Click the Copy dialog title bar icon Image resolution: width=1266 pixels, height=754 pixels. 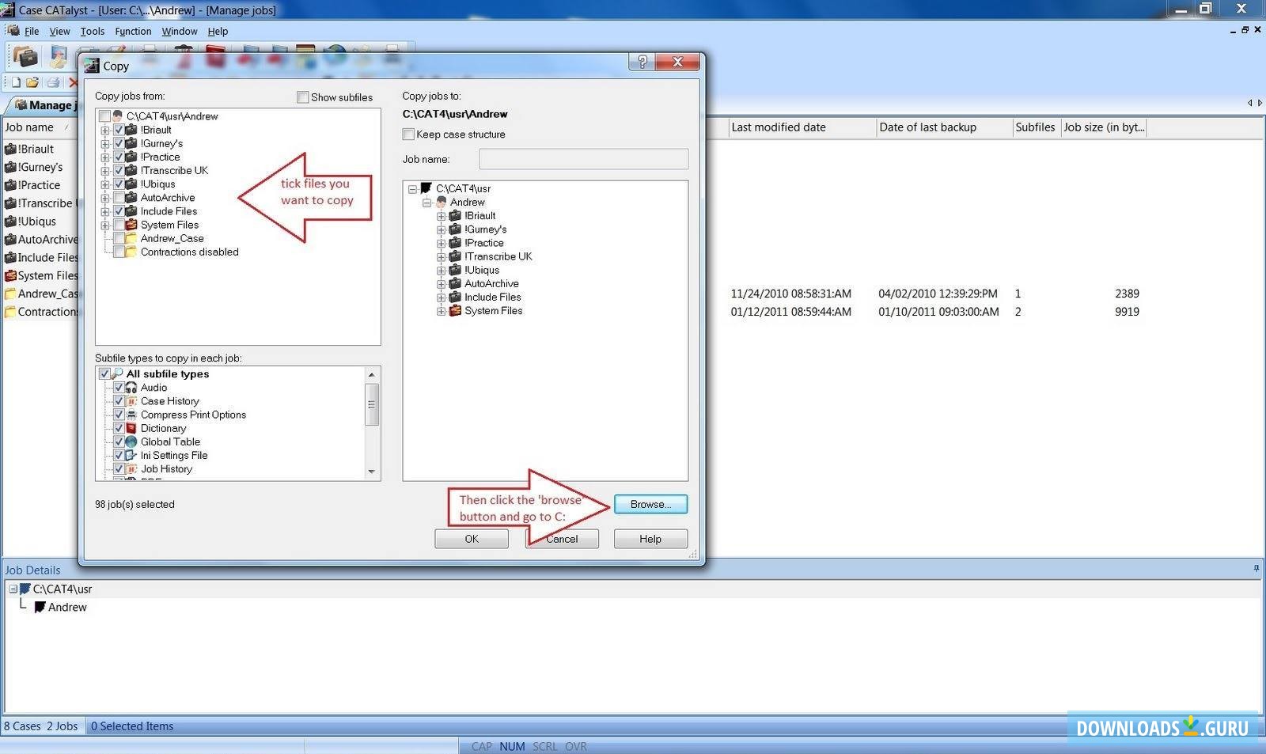[x=93, y=66]
